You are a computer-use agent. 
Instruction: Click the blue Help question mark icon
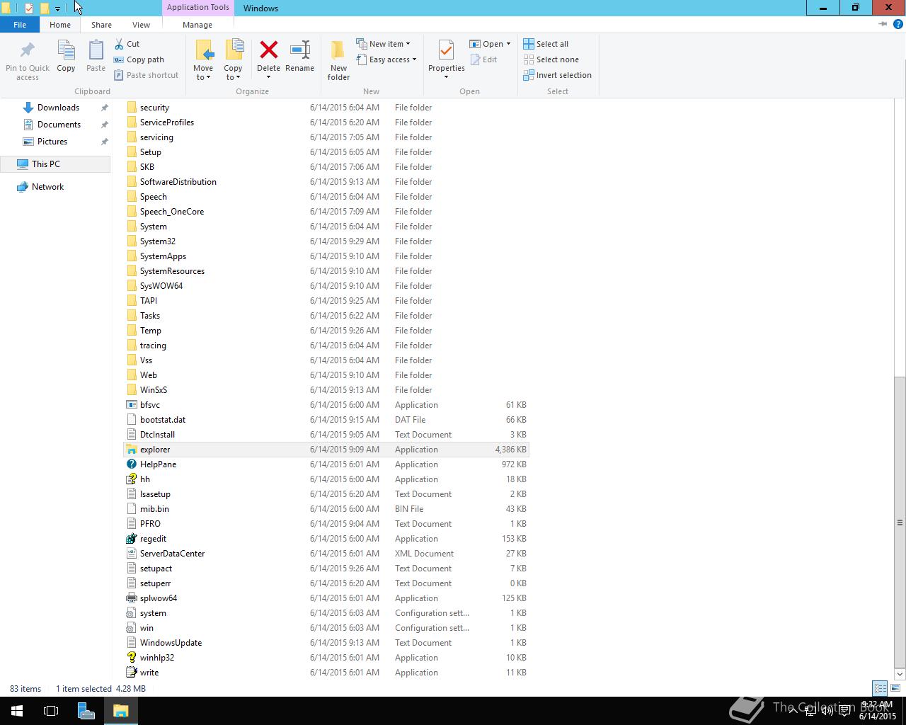[x=898, y=24]
